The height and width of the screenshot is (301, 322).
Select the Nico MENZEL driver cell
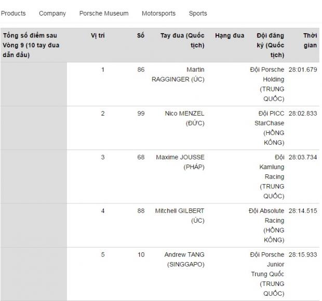click(184, 118)
